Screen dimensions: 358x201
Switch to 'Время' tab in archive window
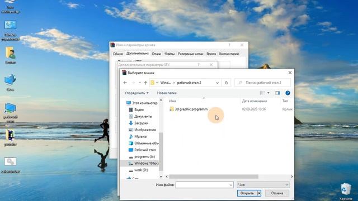pyautogui.click(x=211, y=54)
